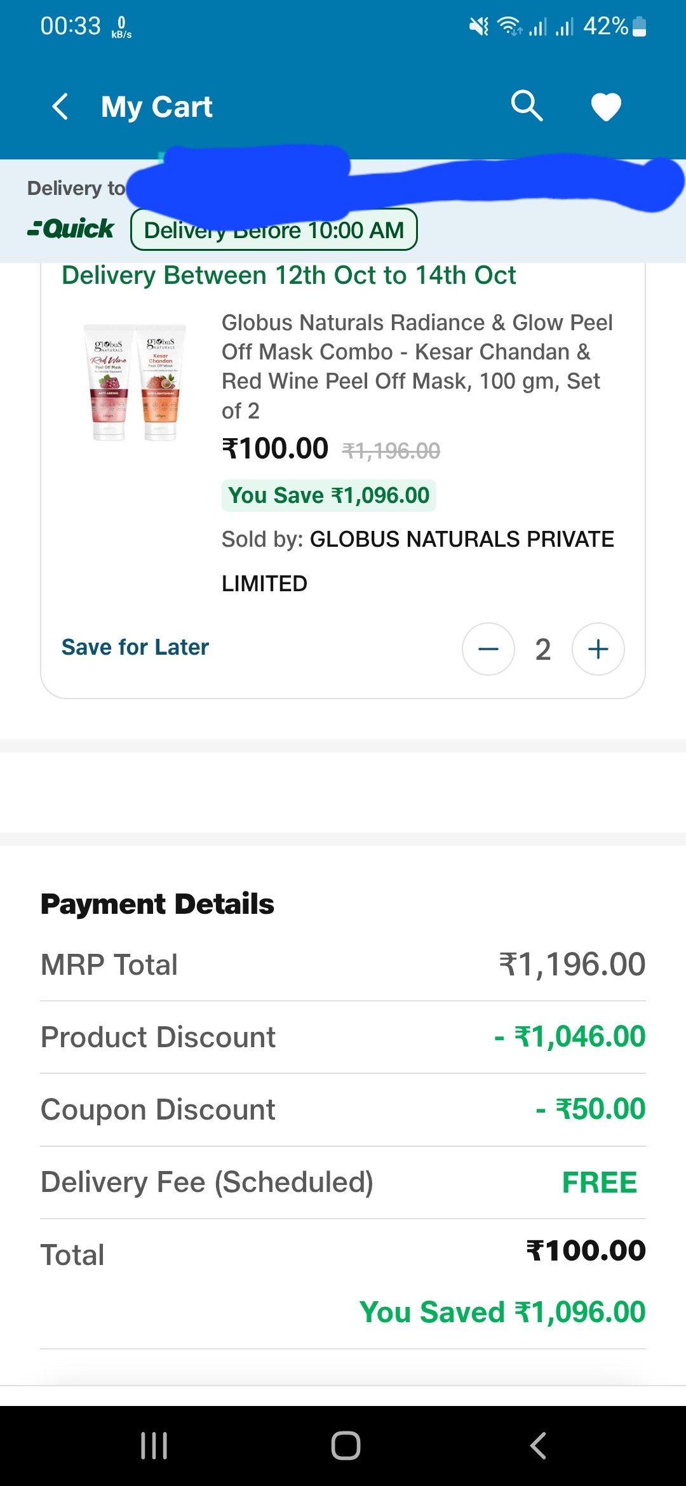This screenshot has height=1486, width=686.
Task: Open wishlist via the heart icon
Action: (606, 106)
